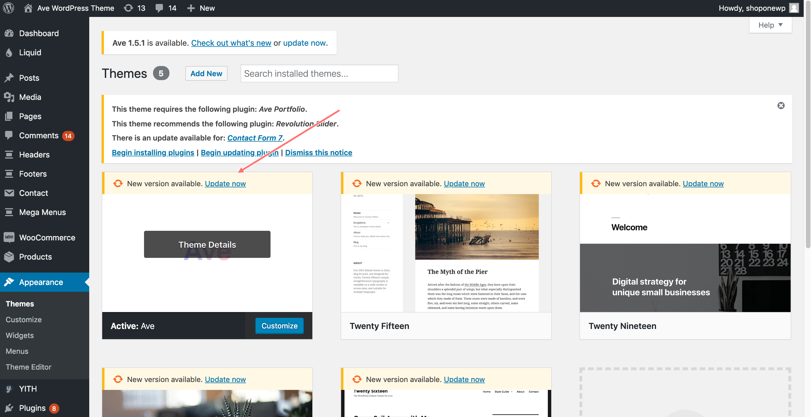
Task: Click the Liquid droplet menu icon
Action: click(9, 52)
